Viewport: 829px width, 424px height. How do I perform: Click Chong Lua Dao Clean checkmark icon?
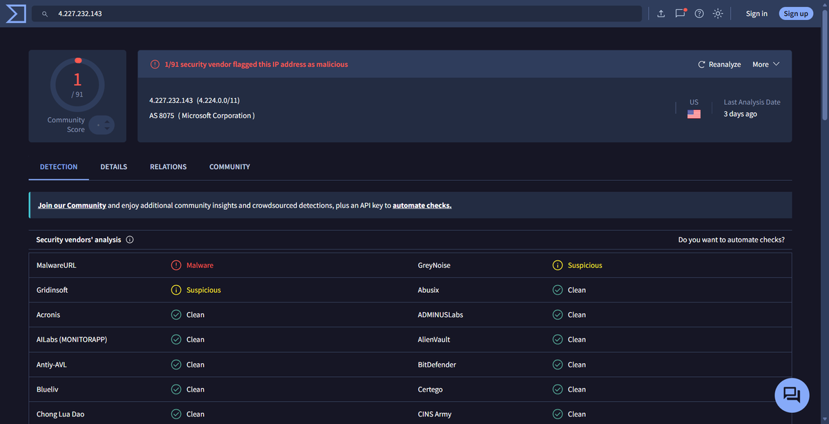[176, 414]
